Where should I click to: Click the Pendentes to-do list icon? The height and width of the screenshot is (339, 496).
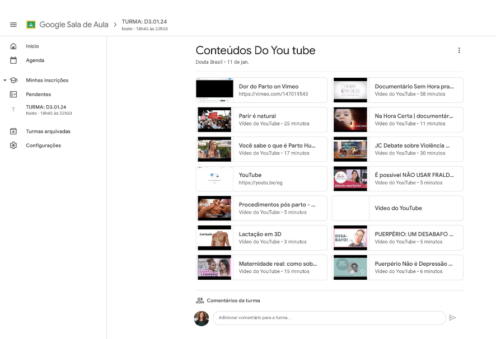(13, 95)
